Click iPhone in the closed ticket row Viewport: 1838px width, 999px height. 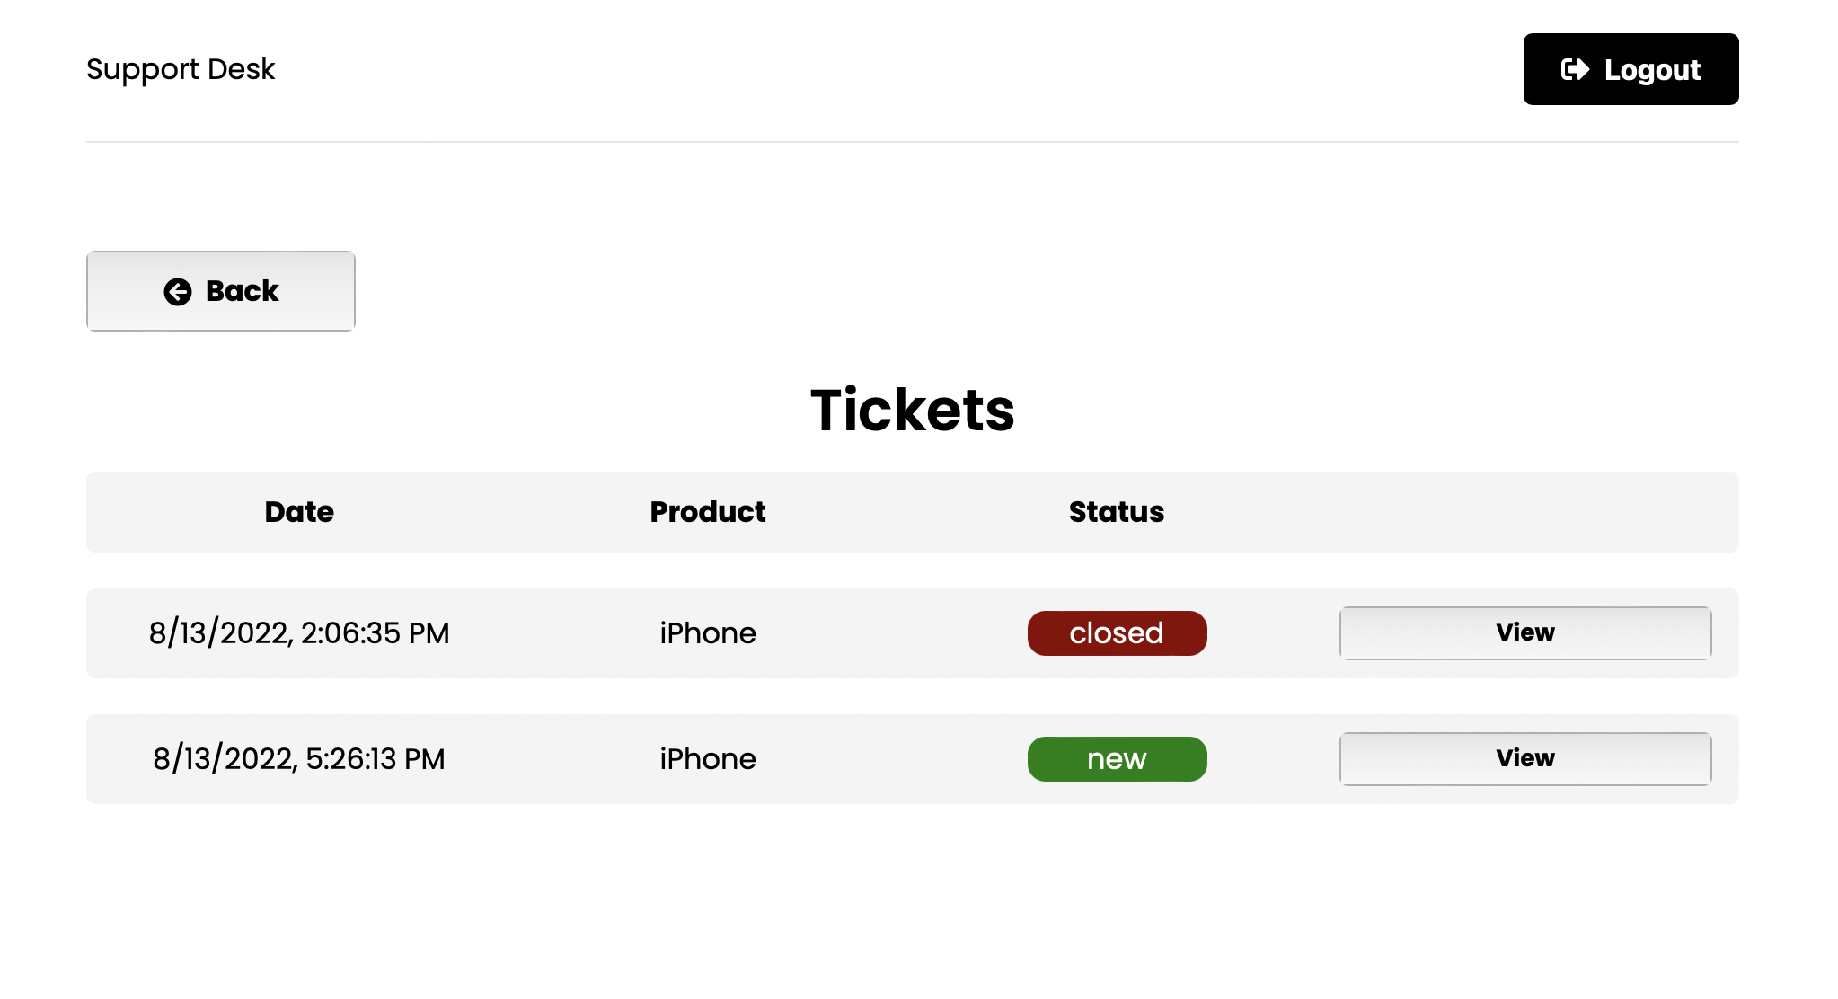(x=708, y=633)
